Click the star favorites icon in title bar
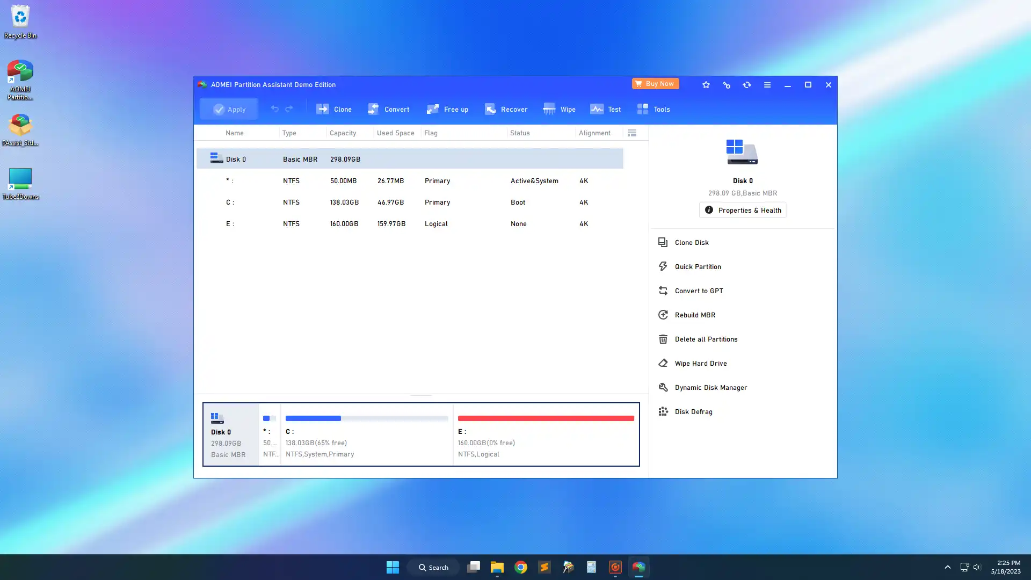 point(706,85)
